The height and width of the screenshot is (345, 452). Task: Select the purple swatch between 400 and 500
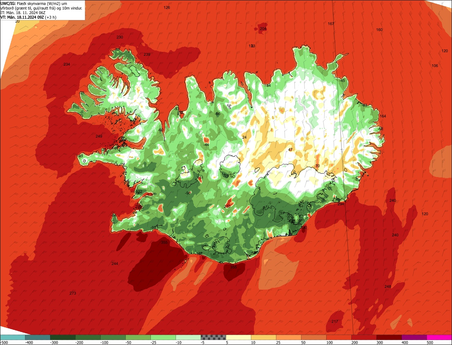pyautogui.click(x=414, y=337)
